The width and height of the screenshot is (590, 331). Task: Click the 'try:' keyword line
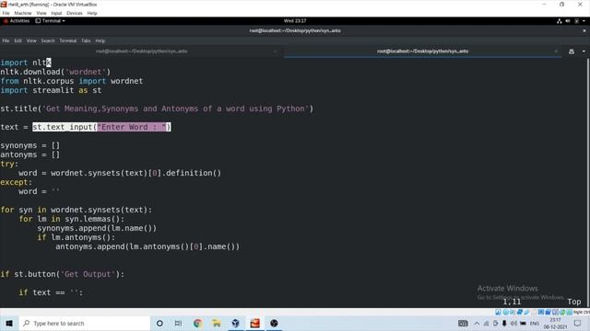pyautogui.click(x=9, y=164)
